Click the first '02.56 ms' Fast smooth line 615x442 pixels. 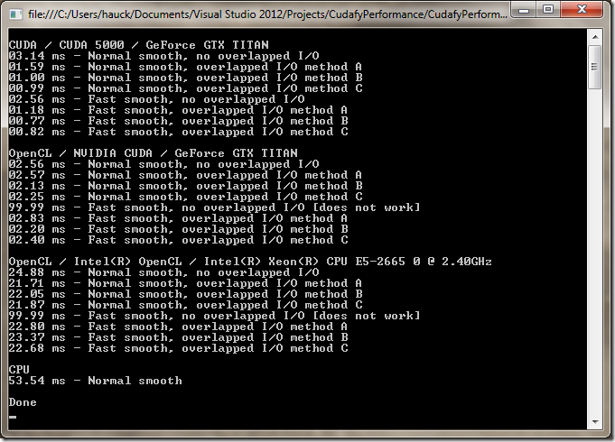click(157, 99)
